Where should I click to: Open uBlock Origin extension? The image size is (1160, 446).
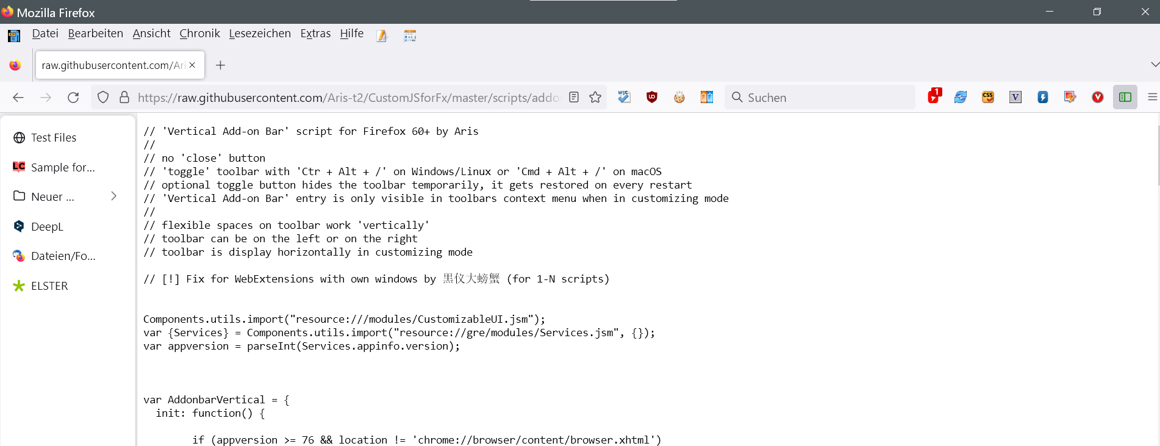point(652,97)
